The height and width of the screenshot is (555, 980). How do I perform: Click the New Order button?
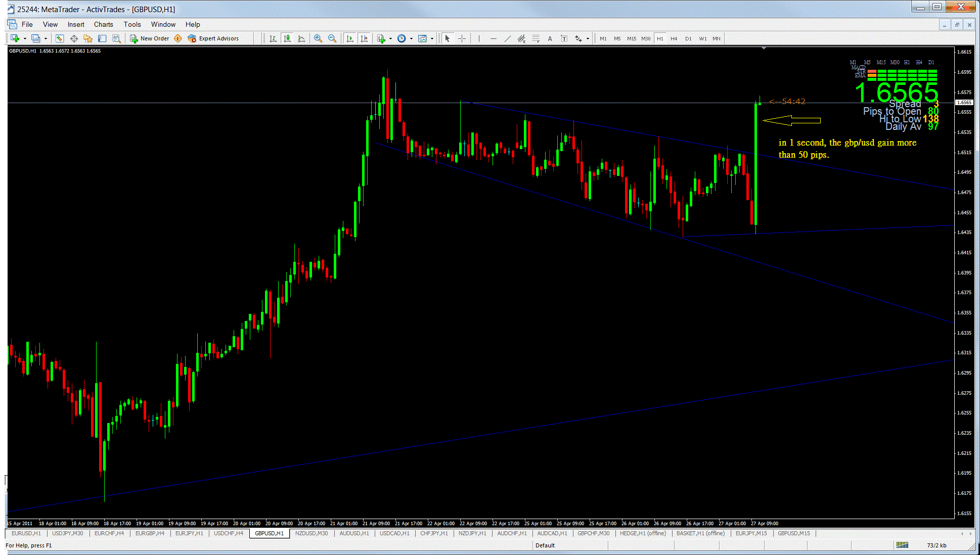click(x=150, y=38)
